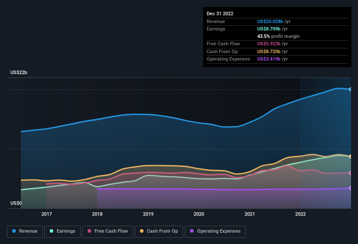Click the US$8.720b cash from op value
Image resolution: width=358 pixels, height=244 pixels.
269,51
